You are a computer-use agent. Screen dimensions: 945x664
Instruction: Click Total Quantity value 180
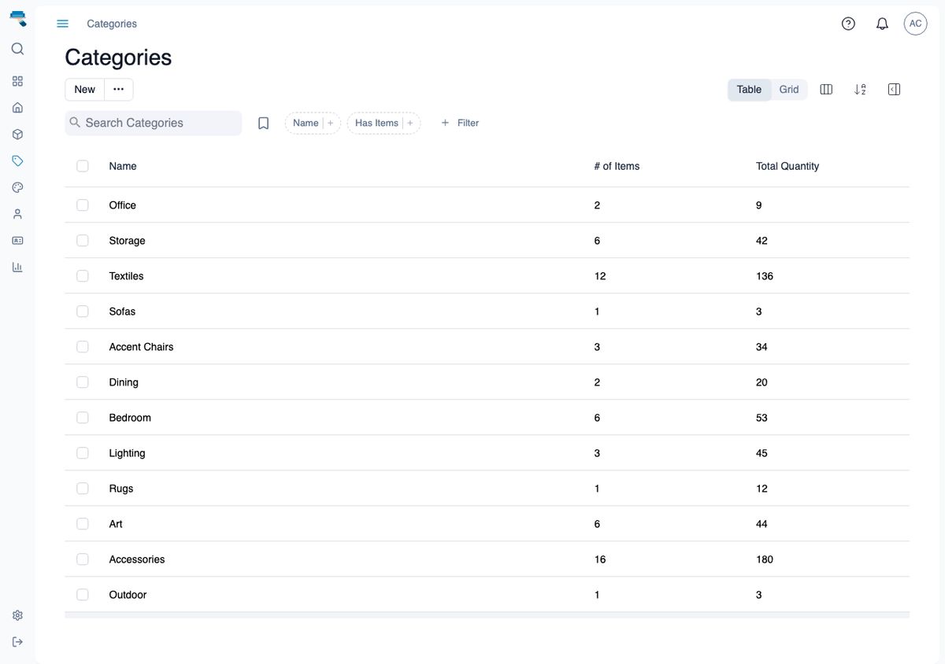(x=765, y=559)
